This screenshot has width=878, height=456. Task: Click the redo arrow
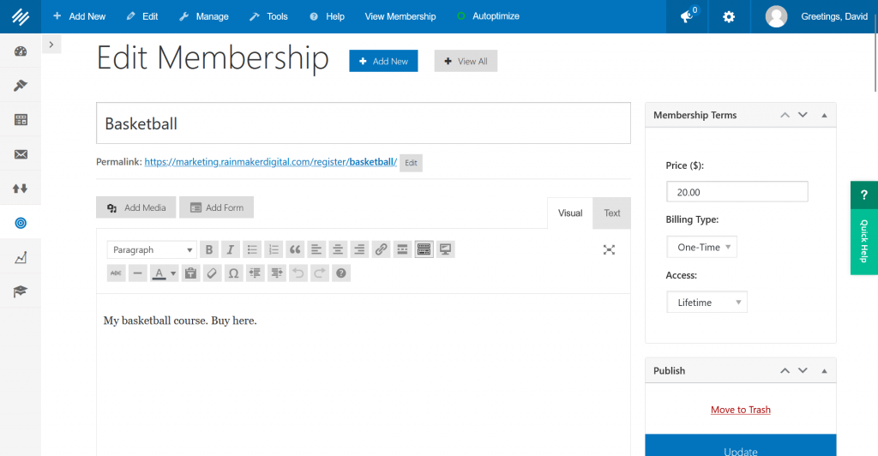coord(320,273)
